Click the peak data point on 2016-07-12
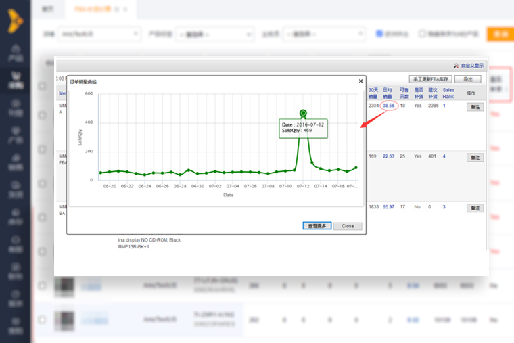The height and width of the screenshot is (343, 514). pyautogui.click(x=303, y=113)
